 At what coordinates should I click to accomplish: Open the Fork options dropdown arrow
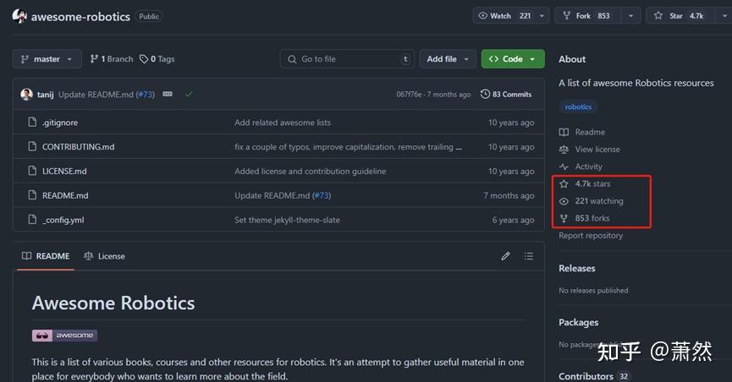tap(631, 16)
